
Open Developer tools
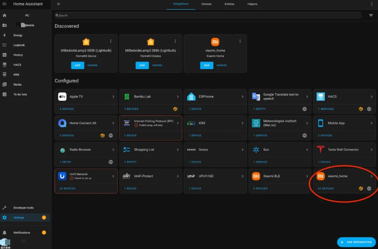tap(25, 208)
